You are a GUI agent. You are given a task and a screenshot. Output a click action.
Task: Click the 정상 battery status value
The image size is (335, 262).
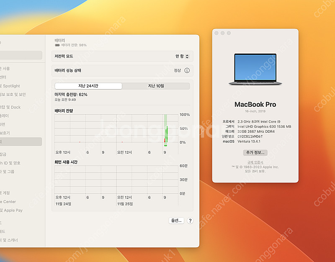[x=177, y=70]
